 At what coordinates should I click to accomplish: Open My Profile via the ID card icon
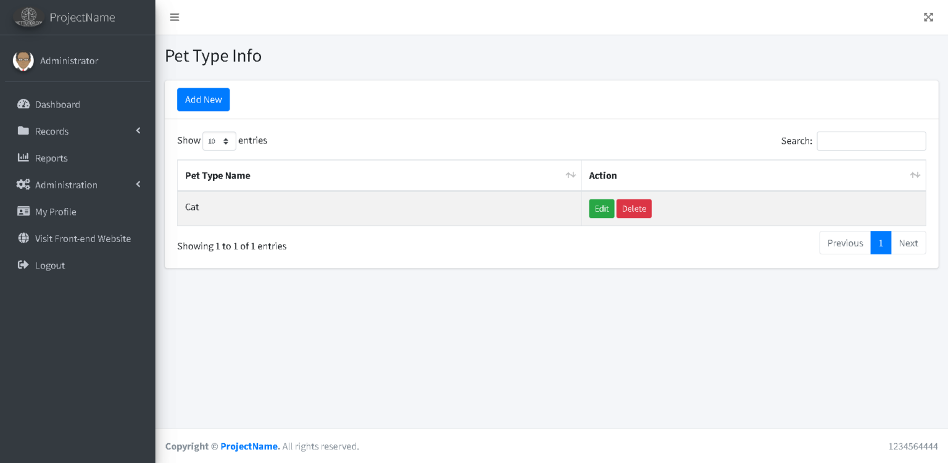[23, 211]
